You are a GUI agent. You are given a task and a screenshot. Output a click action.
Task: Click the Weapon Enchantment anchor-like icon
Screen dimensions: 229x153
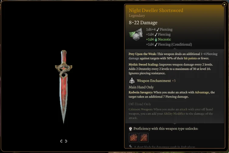click(132, 81)
